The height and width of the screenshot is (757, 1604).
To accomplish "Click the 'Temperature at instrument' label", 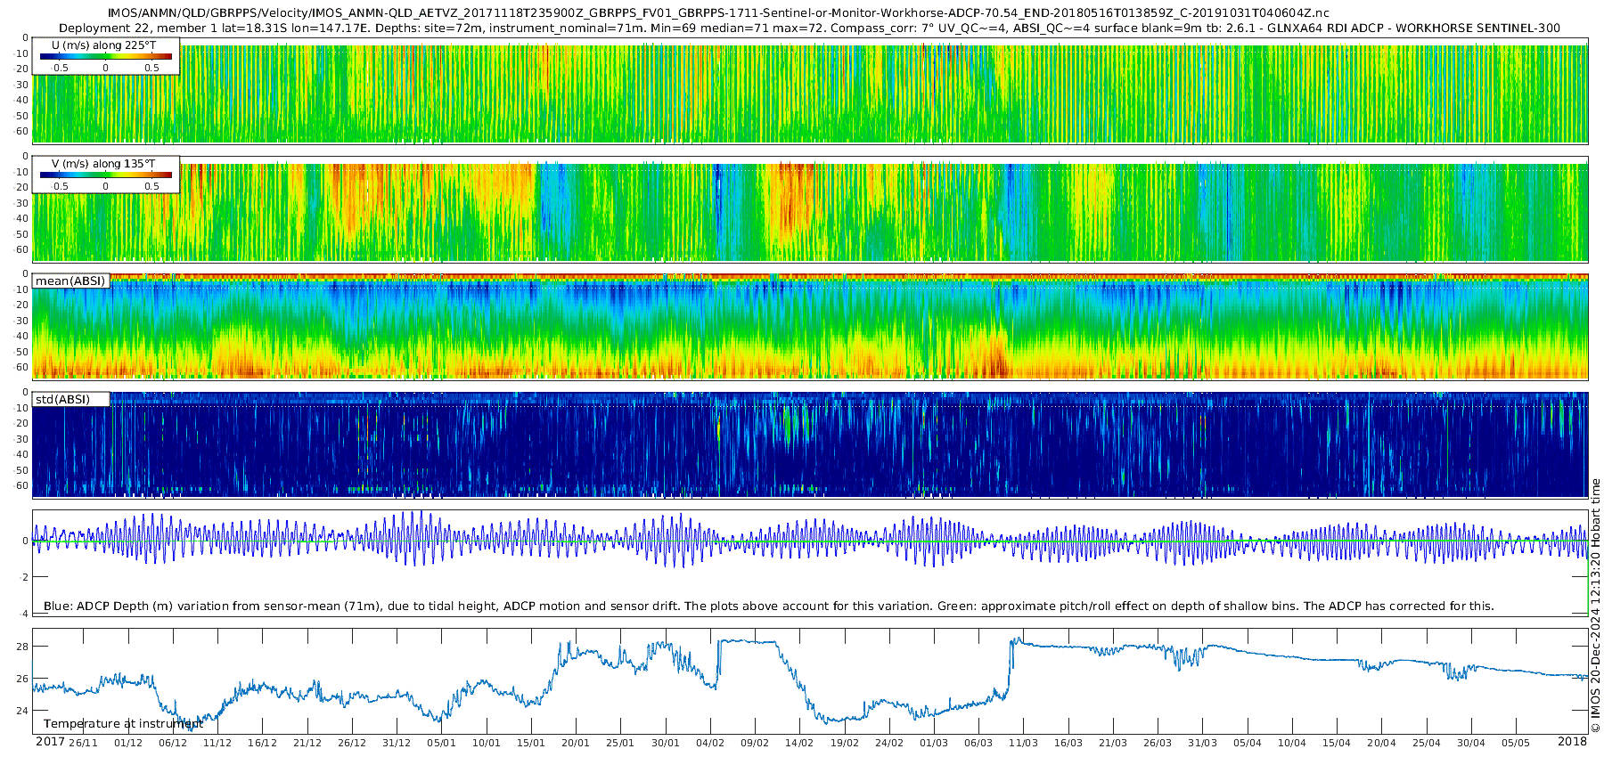I will 123,724.
